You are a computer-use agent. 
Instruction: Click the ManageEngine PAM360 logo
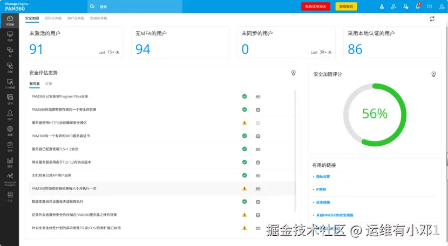tap(17, 6)
